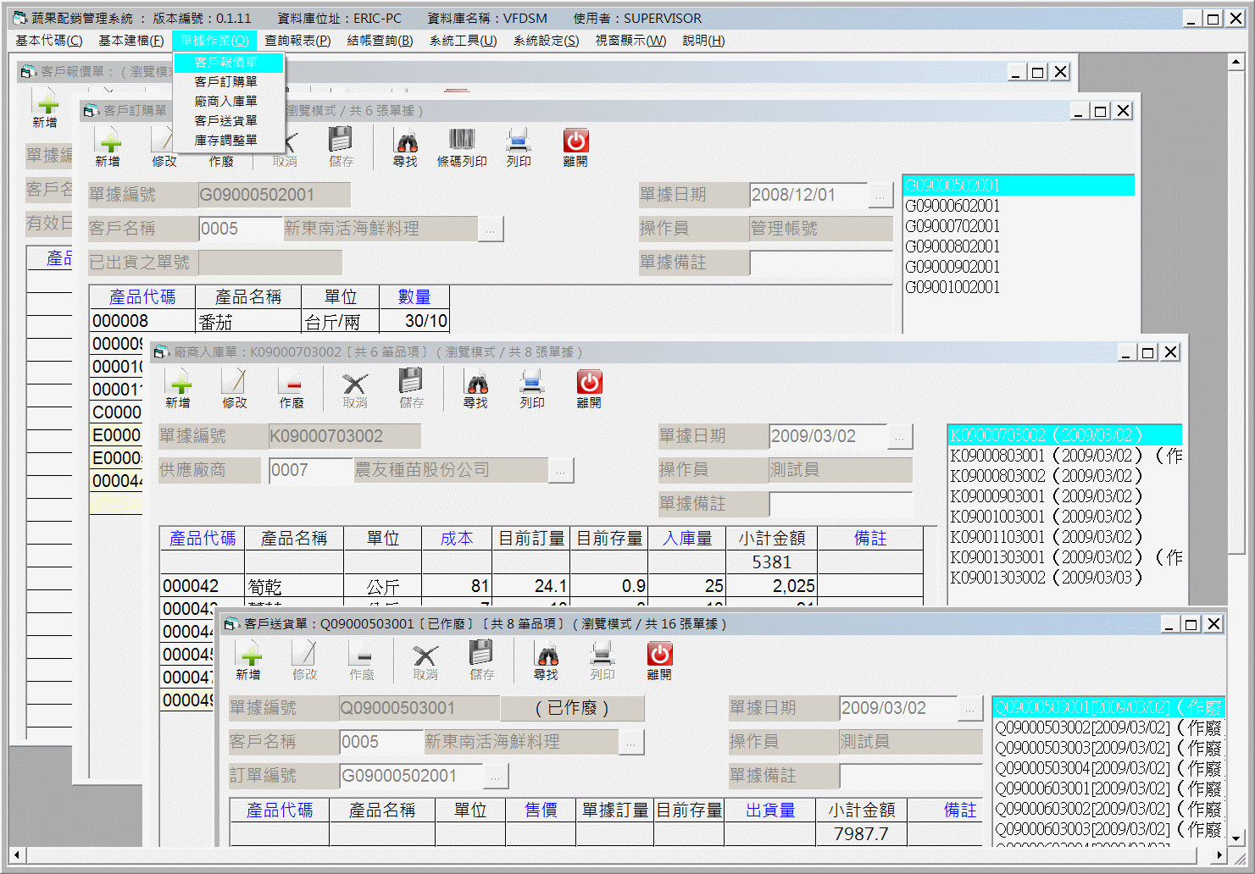The width and height of the screenshot is (1255, 874).
Task: Click 000042 product row in 廠商入庫單 table
Action: (x=541, y=586)
